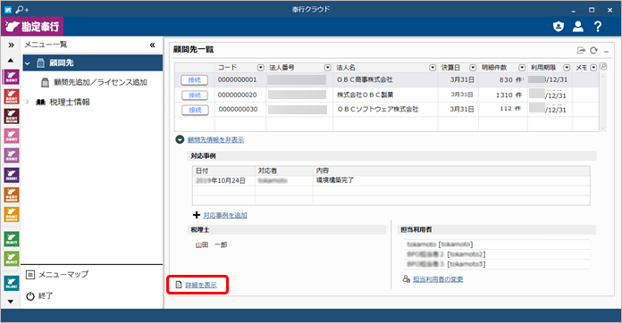This screenshot has height=323, width=622.
Task: Click the up arrow above sidebar product icons
Action: point(11,61)
